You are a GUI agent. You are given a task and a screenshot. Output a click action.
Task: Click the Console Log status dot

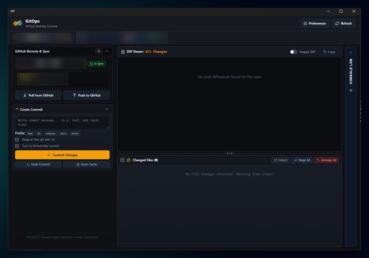[x=351, y=90]
